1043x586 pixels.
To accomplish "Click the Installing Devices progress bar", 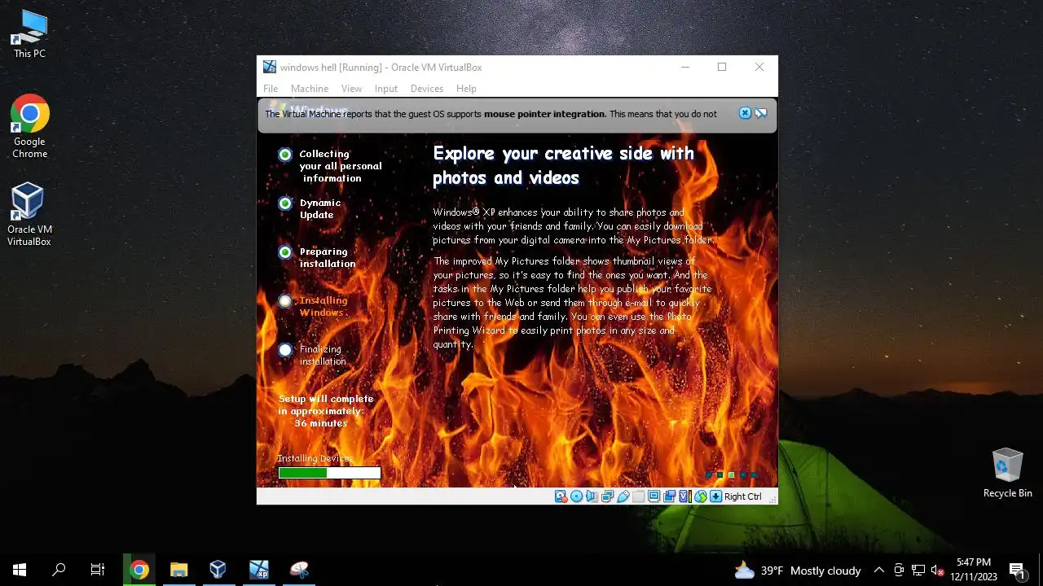I will pos(329,473).
